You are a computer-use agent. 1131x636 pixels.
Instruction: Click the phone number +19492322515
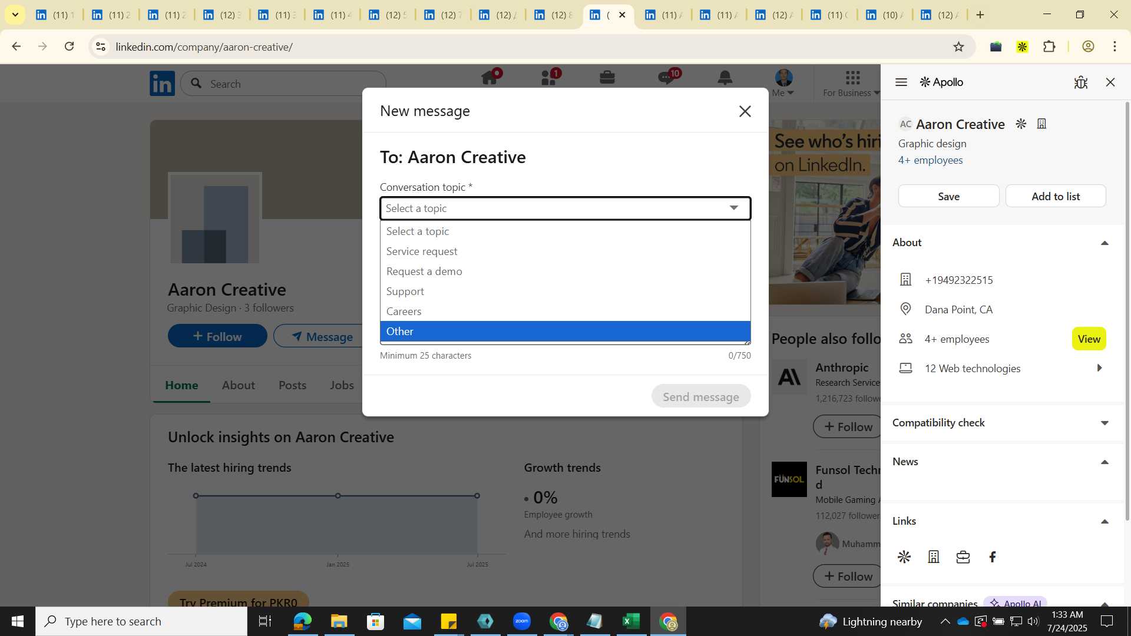[x=958, y=280]
